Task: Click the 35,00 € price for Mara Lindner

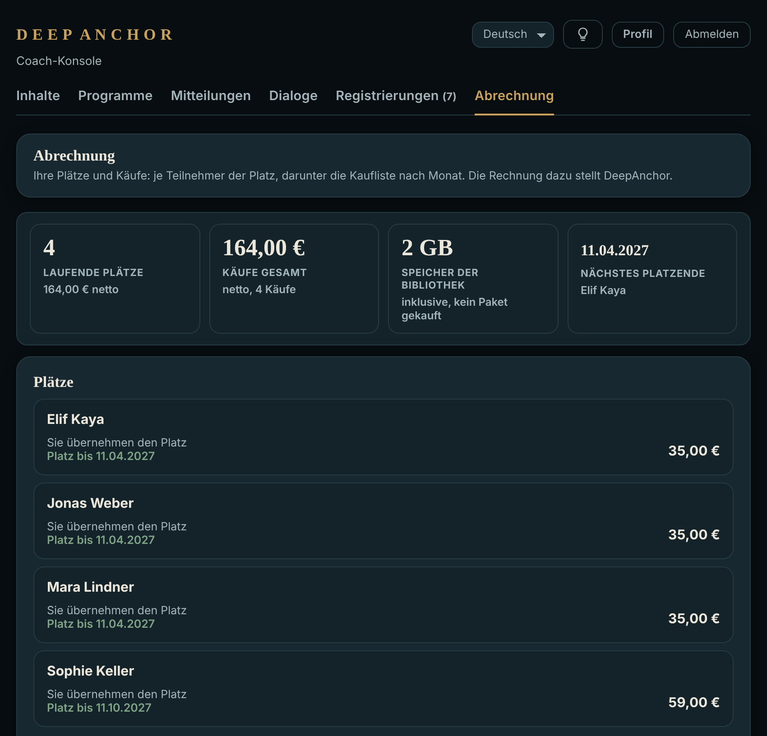Action: [x=693, y=618]
